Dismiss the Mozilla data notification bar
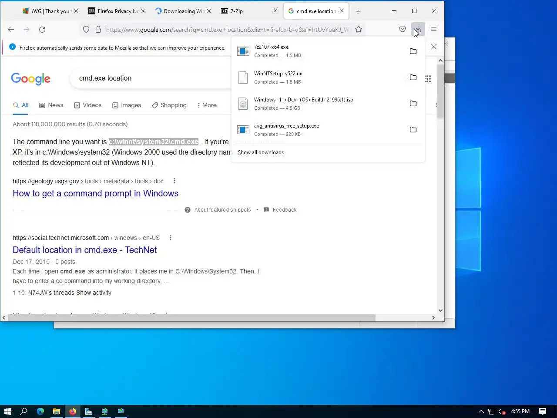 coord(434,47)
